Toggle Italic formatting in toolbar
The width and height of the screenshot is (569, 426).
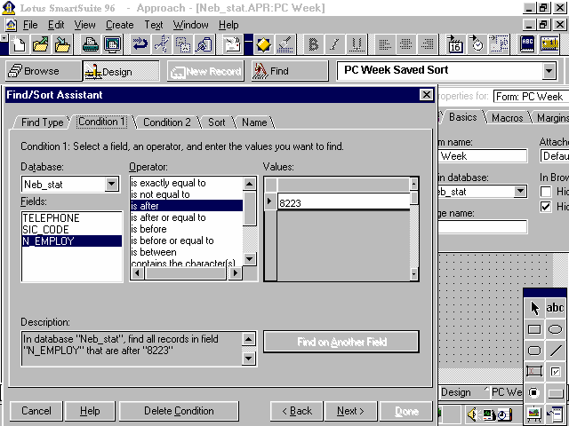[334, 44]
